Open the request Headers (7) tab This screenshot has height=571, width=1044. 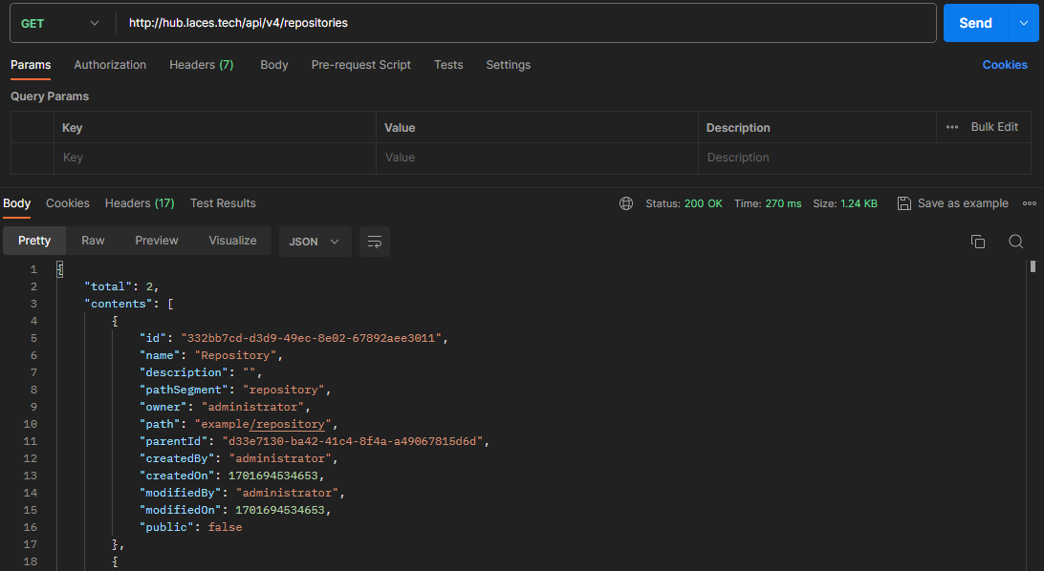[201, 65]
